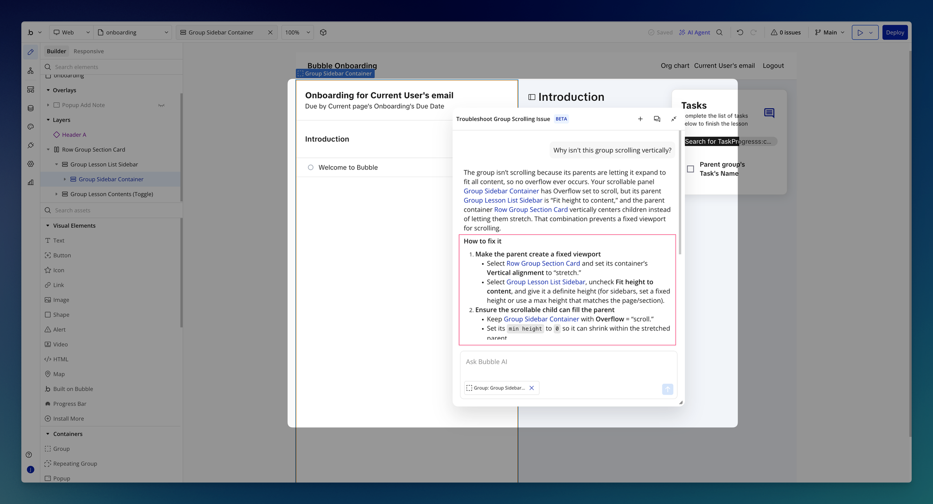Collapse the AI agent panel
Image resolution: width=933 pixels, height=504 pixels.
[x=674, y=119]
